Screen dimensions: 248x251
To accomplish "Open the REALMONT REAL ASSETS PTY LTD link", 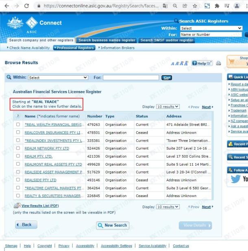I will [53, 164].
